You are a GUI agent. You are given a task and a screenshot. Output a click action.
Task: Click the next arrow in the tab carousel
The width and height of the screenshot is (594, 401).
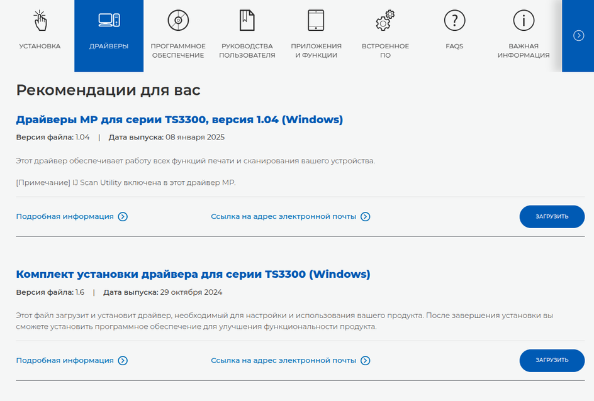coord(578,36)
